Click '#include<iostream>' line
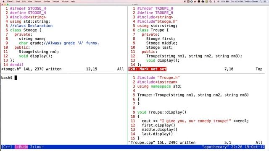 157,82
